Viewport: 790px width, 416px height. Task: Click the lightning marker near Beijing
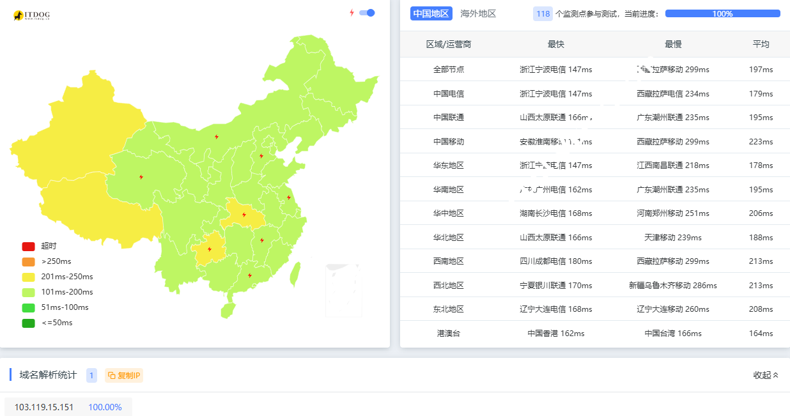[x=261, y=155]
